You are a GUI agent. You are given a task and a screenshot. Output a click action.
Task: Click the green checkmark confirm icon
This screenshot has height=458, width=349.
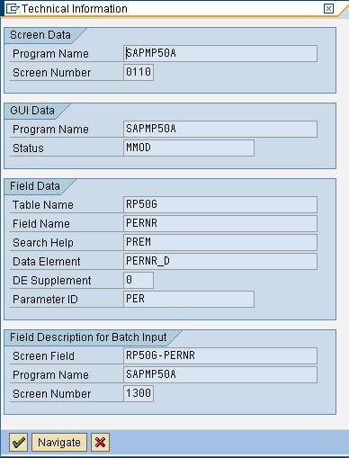(18, 442)
